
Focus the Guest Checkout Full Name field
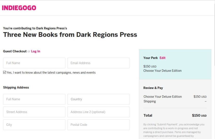point(34,63)
